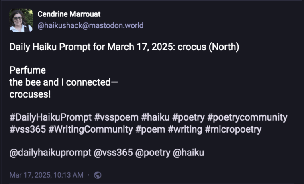This screenshot has width=304, height=184.
Task: View the #WritingCommunity hashtag
Action: point(88,129)
